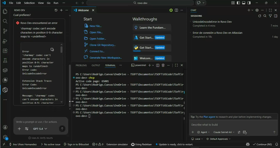Viewport: 280px width, 148px height.
Task: Open GPT-5.4 model dropdown
Action: [40, 129]
